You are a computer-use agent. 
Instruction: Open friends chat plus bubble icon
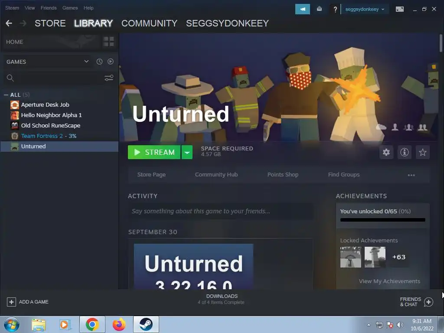pyautogui.click(x=428, y=302)
